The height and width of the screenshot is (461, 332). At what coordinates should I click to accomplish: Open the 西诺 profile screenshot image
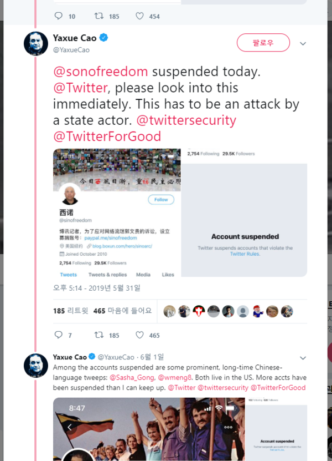coord(117,212)
